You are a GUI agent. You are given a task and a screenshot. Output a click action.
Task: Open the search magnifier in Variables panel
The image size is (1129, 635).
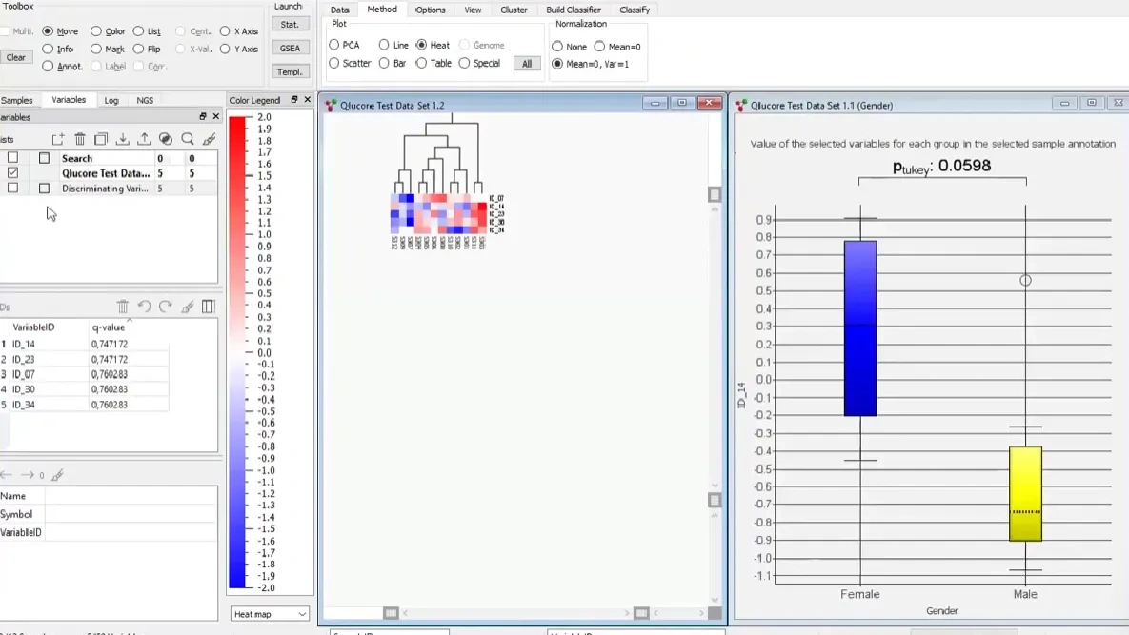point(188,139)
